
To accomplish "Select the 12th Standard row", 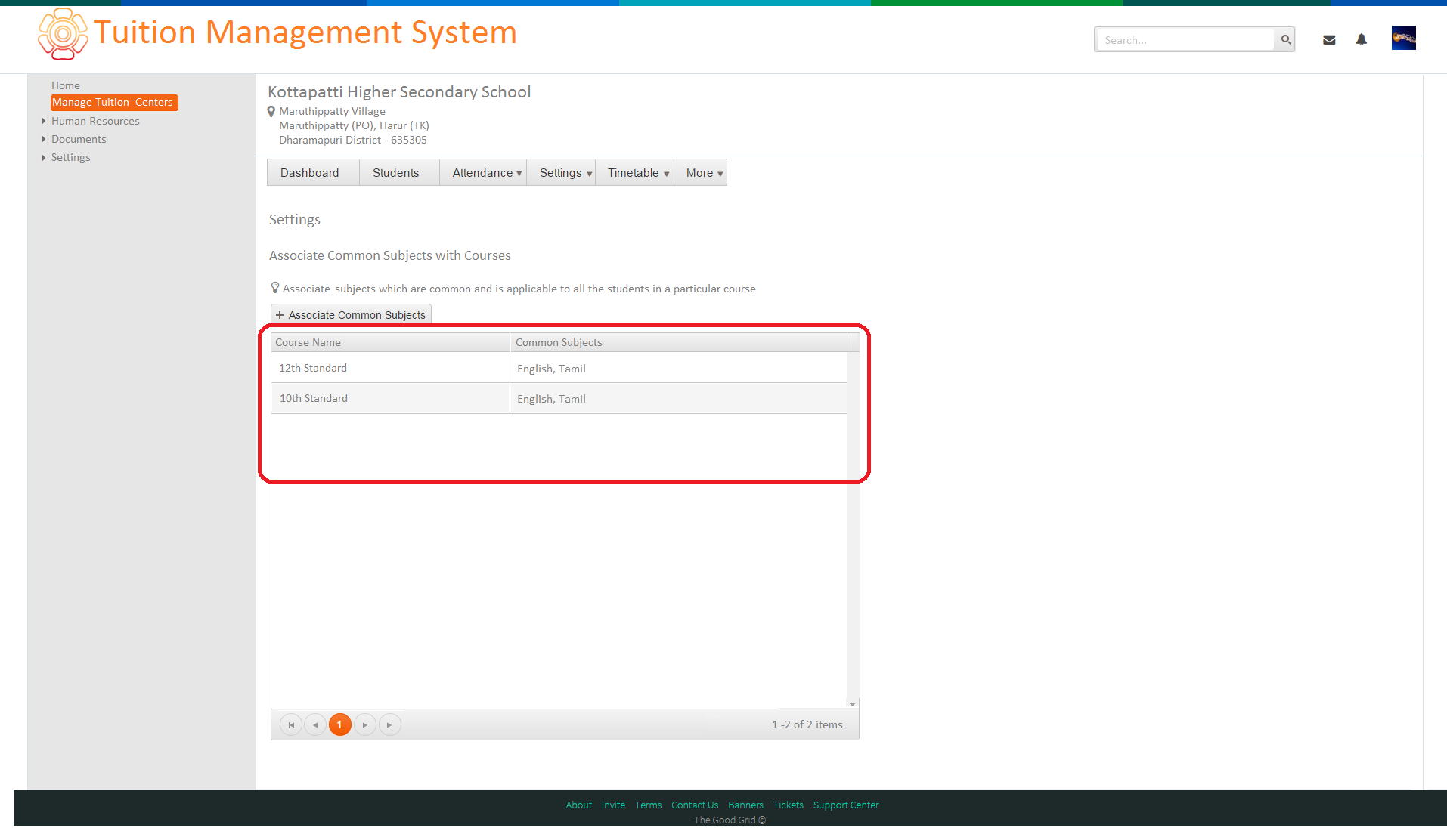I will click(559, 368).
